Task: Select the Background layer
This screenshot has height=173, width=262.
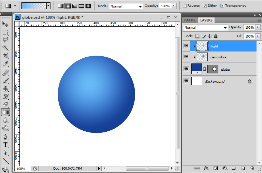Action: 215,81
